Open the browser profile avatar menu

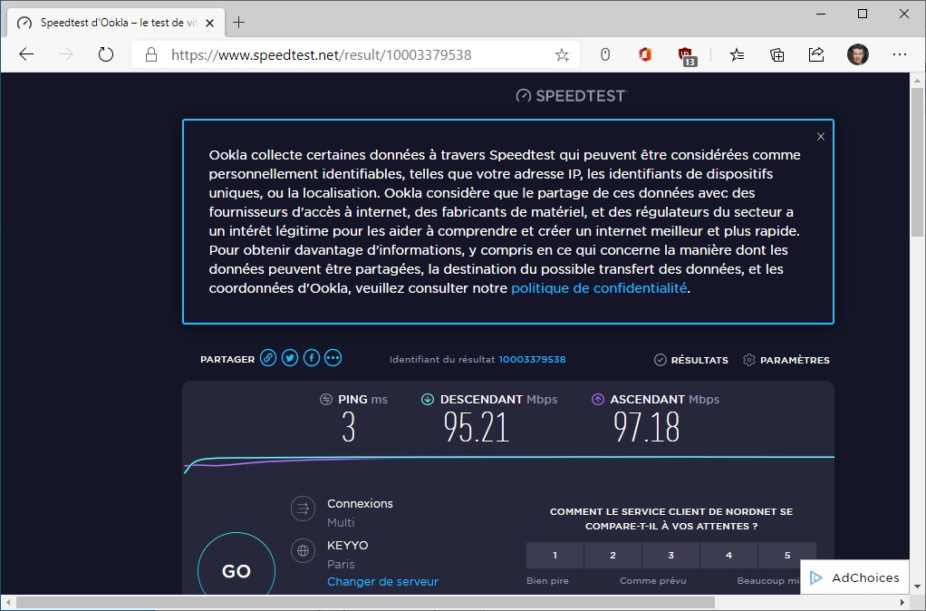[x=857, y=54]
